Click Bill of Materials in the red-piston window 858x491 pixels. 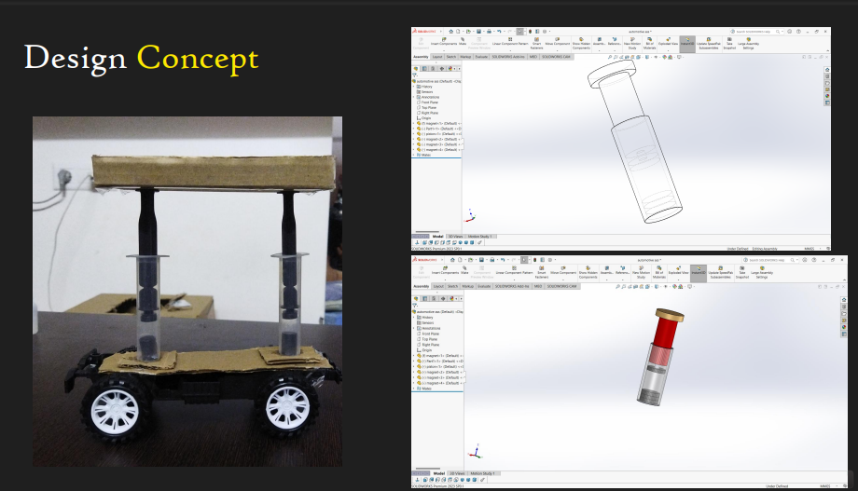pos(658,272)
